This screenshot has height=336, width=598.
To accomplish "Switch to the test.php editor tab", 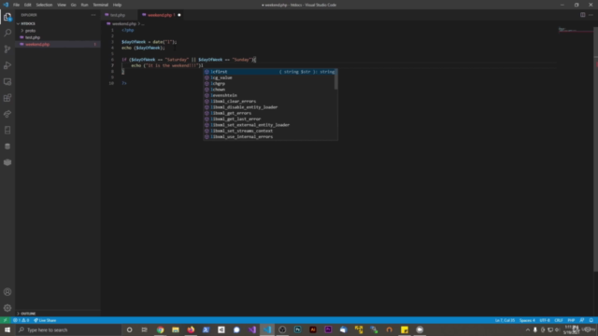I will (118, 15).
